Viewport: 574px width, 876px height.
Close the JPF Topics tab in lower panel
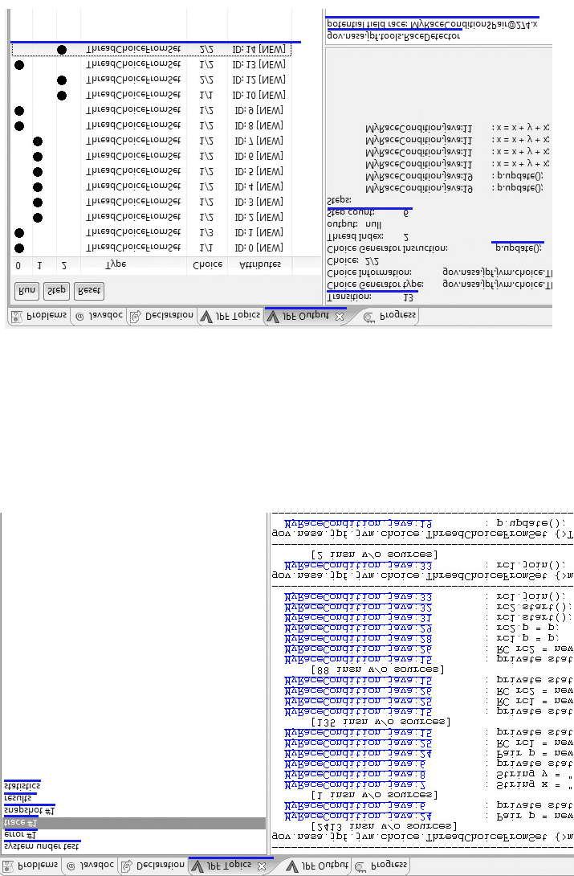click(262, 866)
